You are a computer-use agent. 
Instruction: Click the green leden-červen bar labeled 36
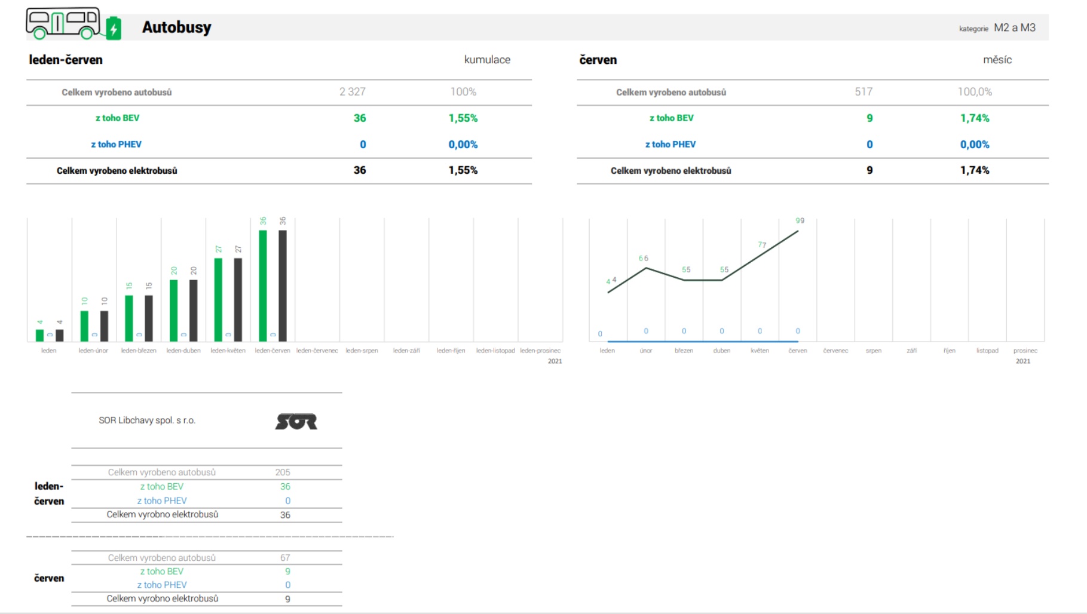263,285
